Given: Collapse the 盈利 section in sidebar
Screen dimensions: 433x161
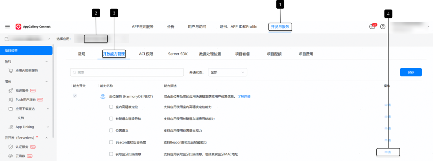Looking at the screenshot, I should (47, 62).
